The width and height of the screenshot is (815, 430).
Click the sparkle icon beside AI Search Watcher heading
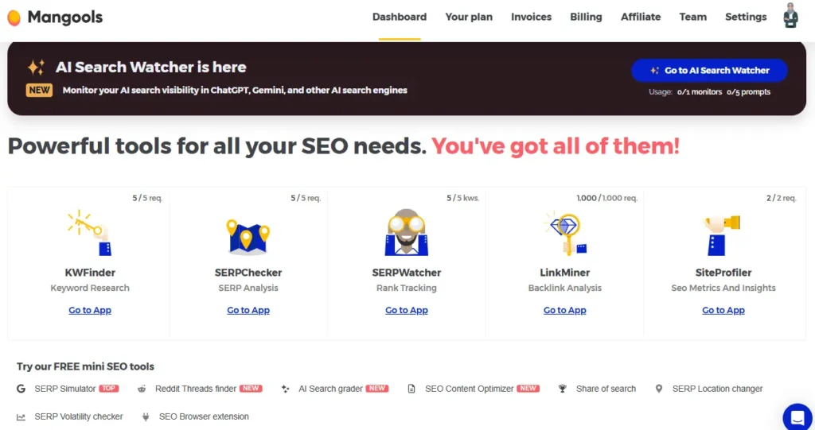(36, 68)
